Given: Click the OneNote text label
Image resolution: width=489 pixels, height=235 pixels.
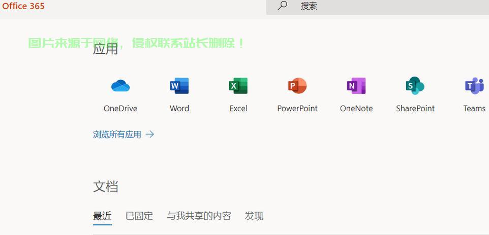Looking at the screenshot, I should tap(356, 108).
